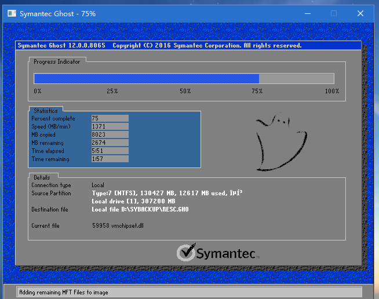Screen dimensions: 379x299
Task: Click the Symantec Ghost window title icon
Action: coord(12,13)
